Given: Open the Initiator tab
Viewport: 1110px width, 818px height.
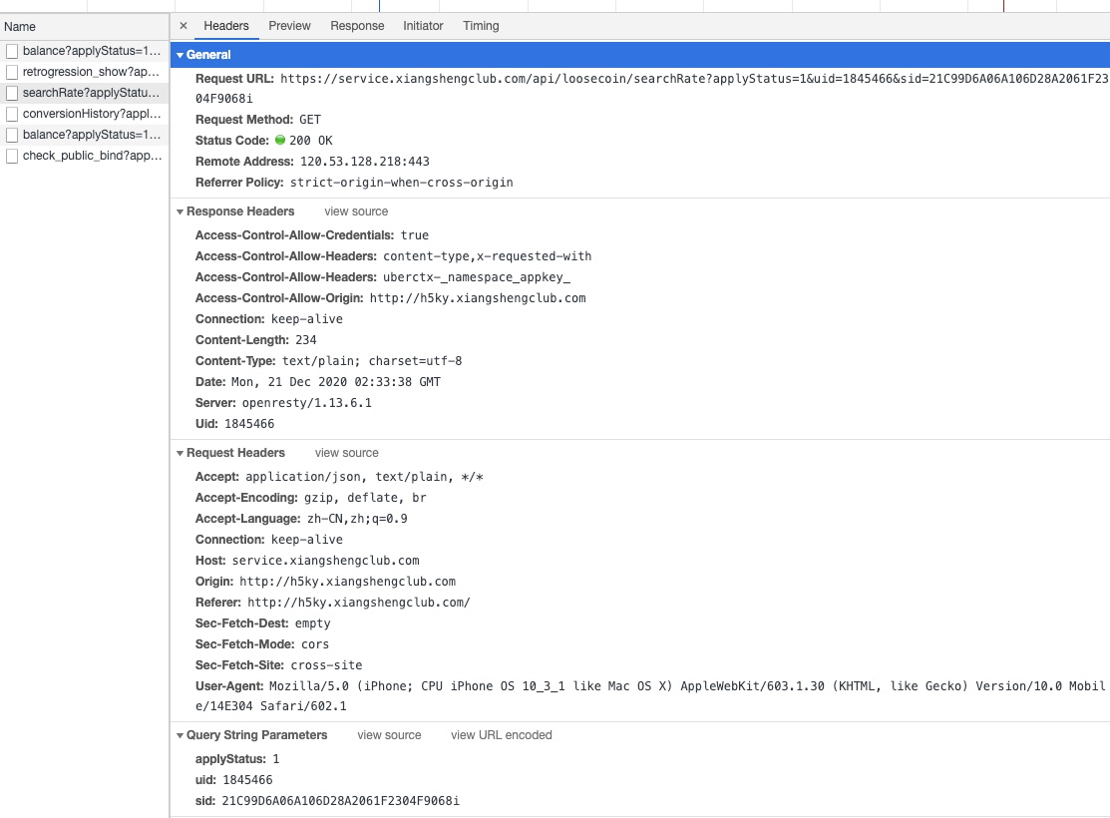Looking at the screenshot, I should (x=423, y=26).
